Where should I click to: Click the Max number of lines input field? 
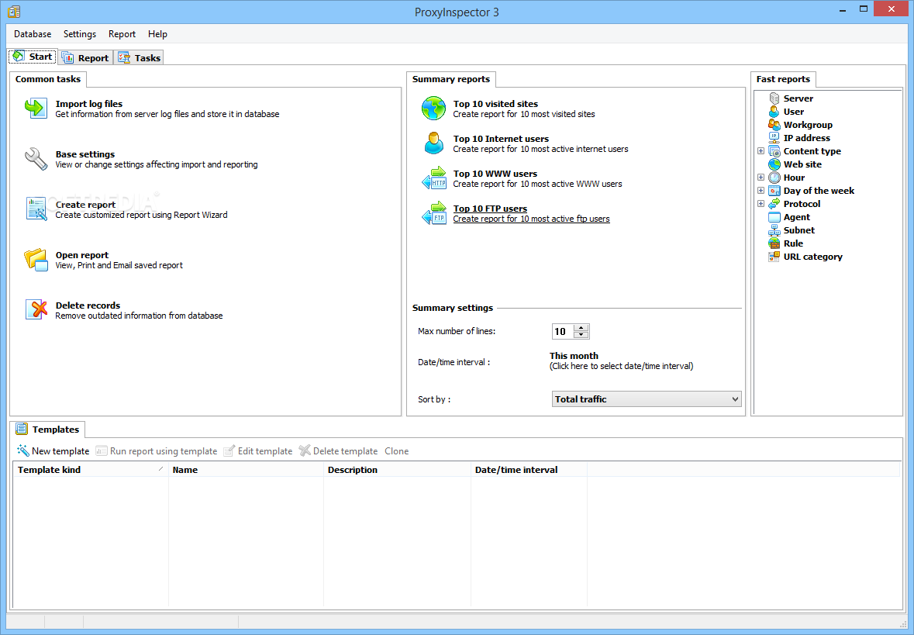563,331
